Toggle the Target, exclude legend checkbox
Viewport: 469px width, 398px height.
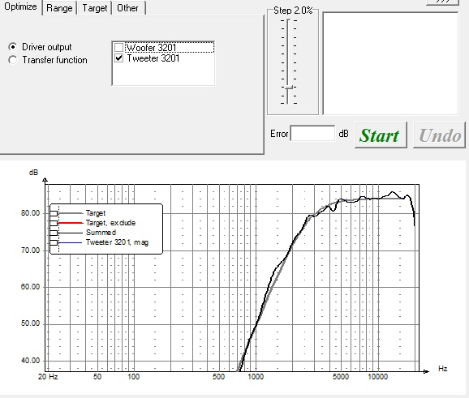(x=54, y=223)
